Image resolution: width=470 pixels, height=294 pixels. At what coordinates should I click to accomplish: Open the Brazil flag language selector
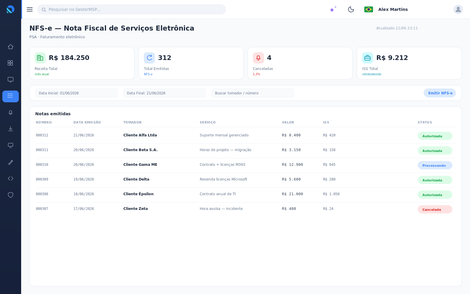pyautogui.click(x=369, y=9)
